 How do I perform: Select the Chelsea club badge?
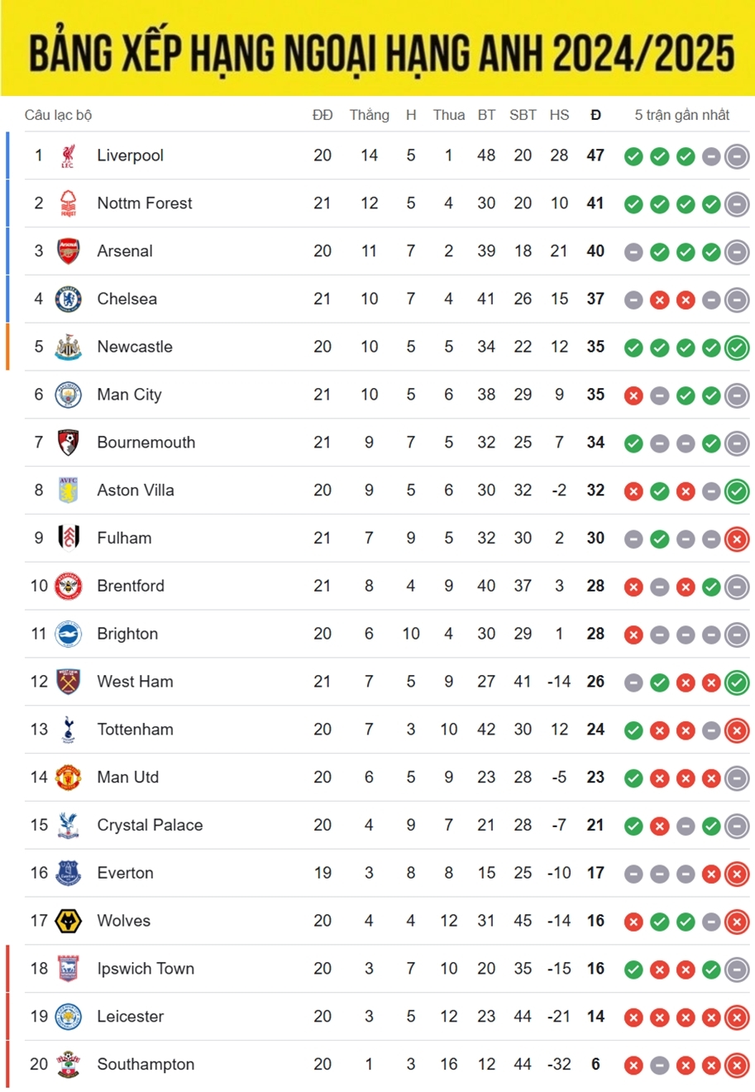68,299
